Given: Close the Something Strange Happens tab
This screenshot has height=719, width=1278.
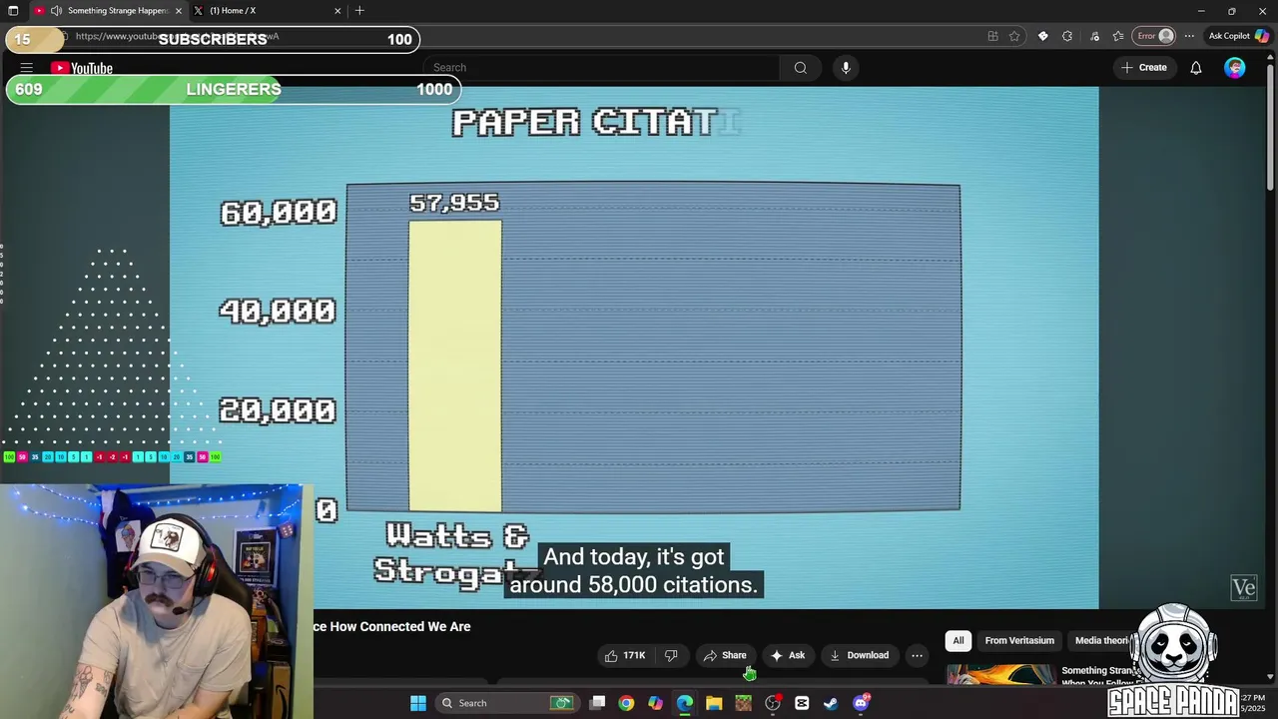Looking at the screenshot, I should pos(179,11).
